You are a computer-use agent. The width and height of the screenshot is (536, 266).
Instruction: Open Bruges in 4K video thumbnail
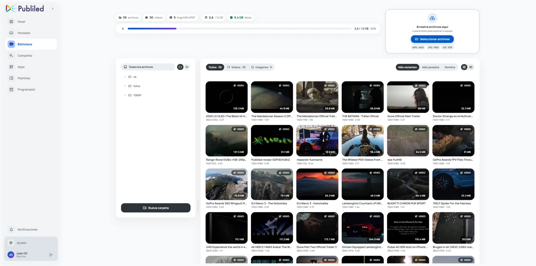[453, 228]
